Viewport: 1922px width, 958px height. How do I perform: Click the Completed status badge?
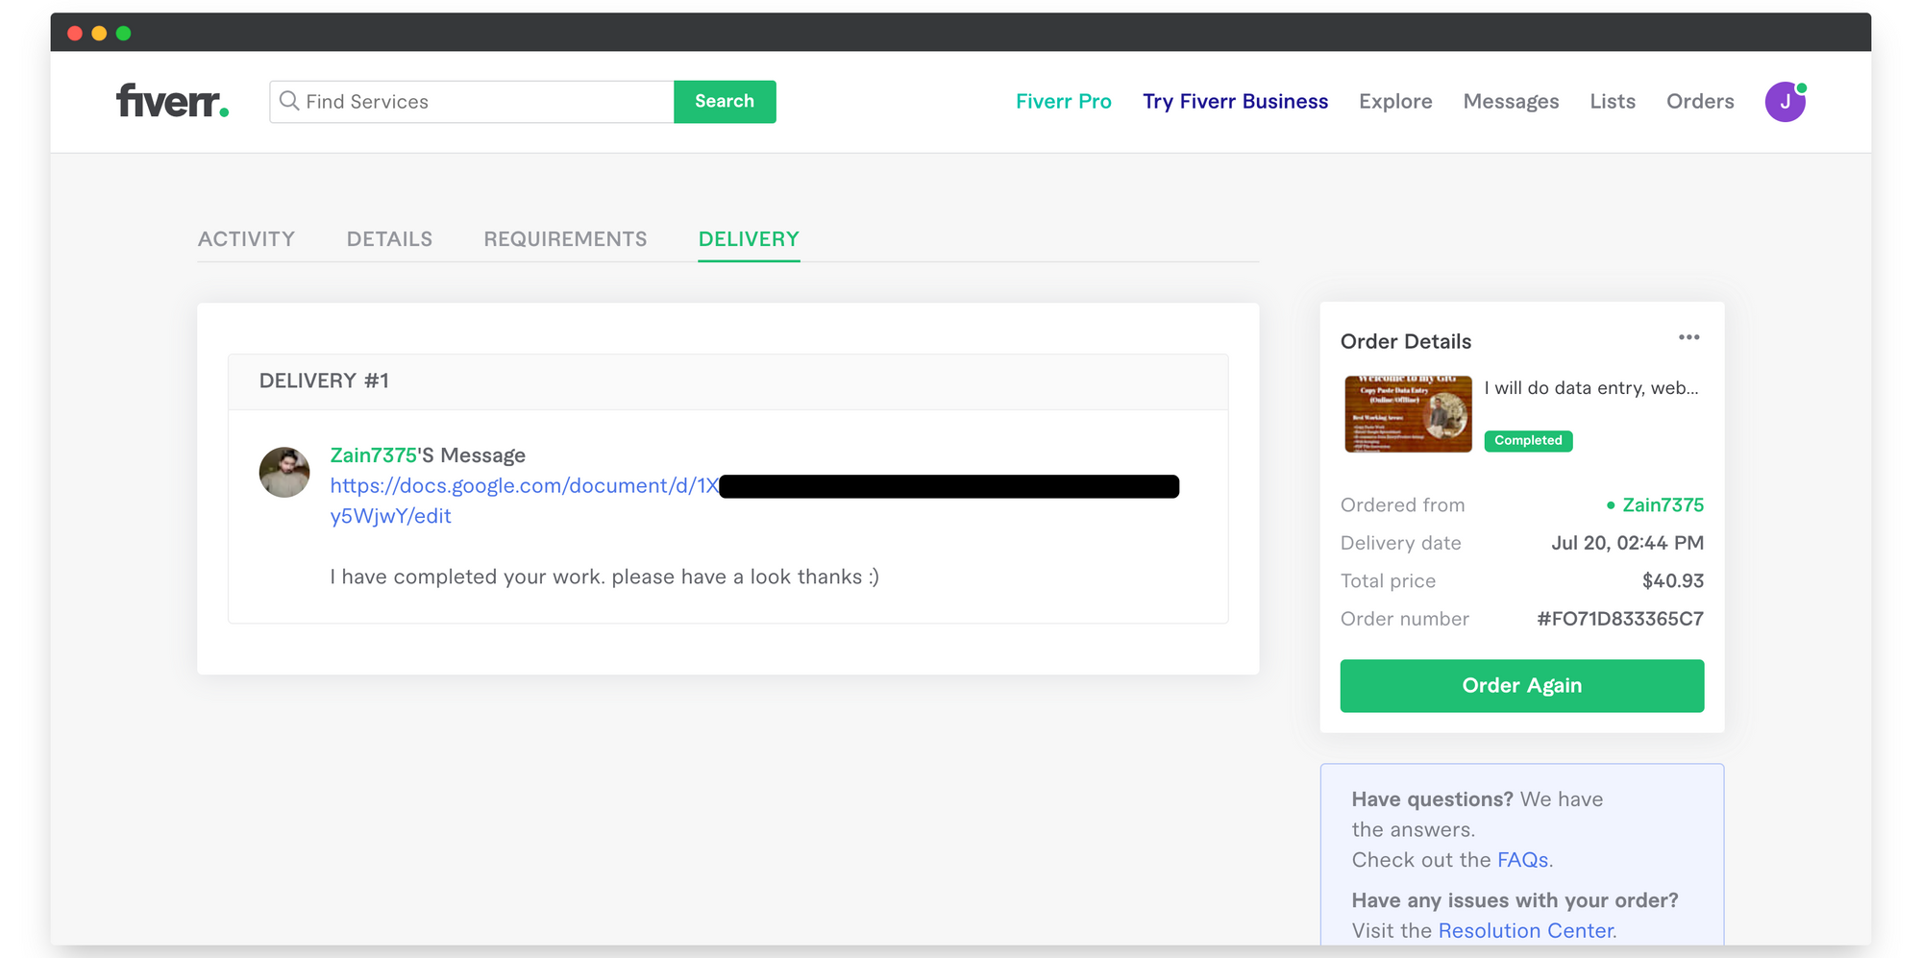pos(1528,441)
